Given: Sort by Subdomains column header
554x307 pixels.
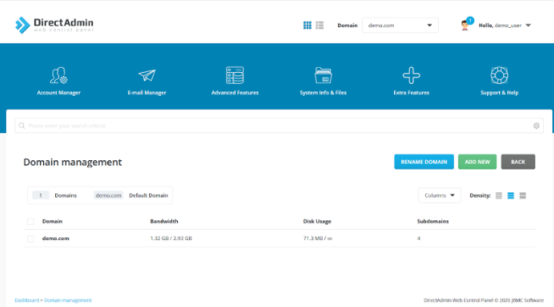Looking at the screenshot, I should point(433,221).
